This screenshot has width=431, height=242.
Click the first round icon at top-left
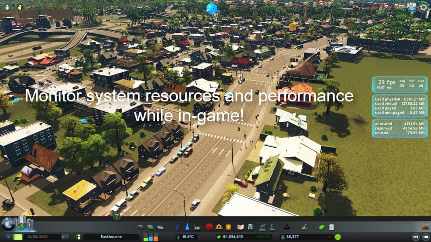[7, 7]
